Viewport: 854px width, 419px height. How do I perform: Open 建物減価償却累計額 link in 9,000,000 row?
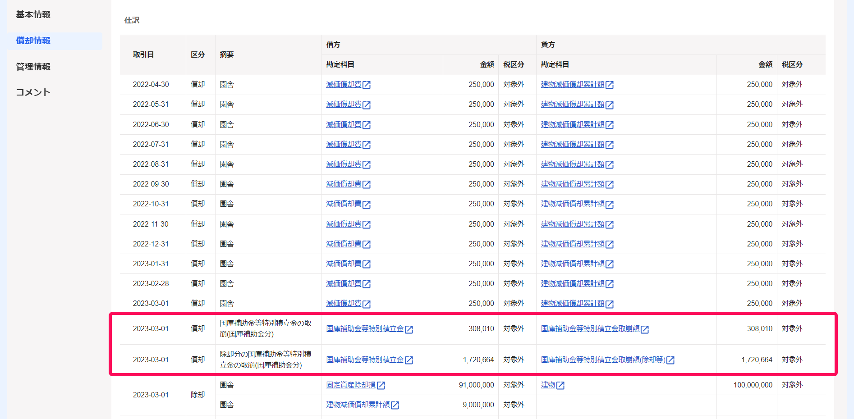358,405
